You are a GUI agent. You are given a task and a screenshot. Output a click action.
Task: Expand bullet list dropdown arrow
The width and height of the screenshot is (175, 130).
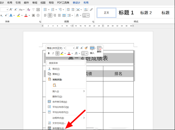click(x=49, y=10)
